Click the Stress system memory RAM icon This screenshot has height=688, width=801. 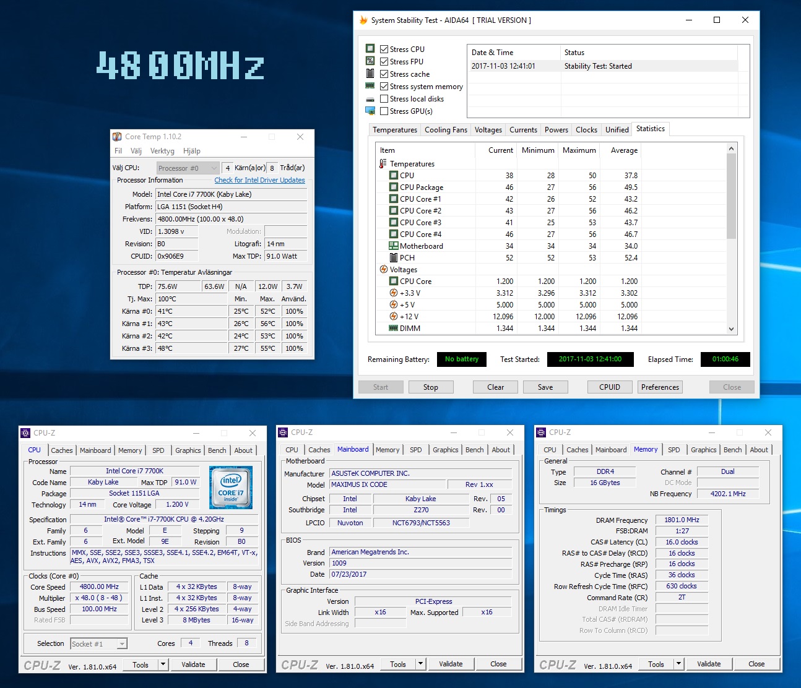370,86
